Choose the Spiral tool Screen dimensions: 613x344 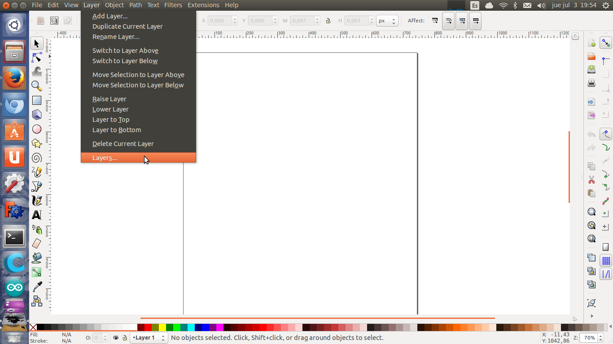[x=37, y=158]
